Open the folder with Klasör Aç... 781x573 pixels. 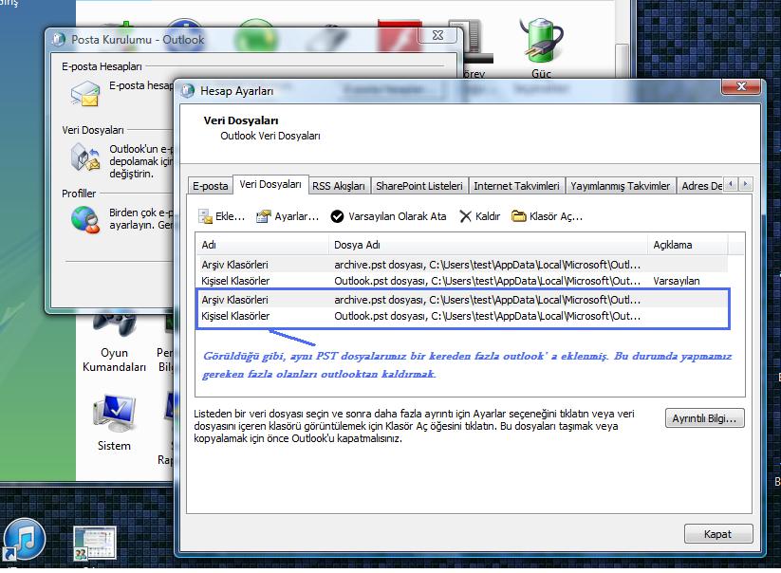pyautogui.click(x=547, y=216)
